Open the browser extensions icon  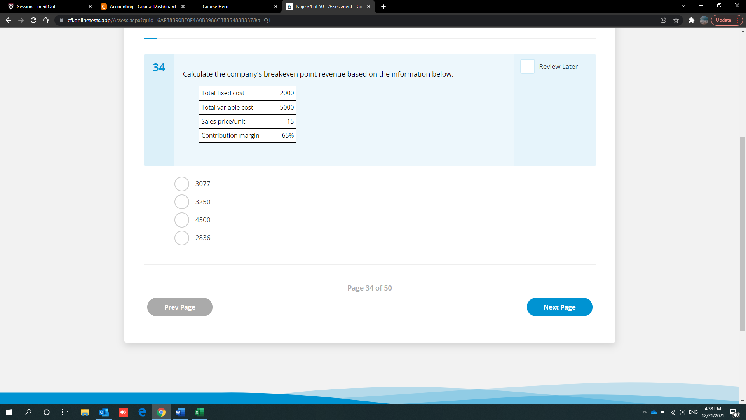[692, 20]
